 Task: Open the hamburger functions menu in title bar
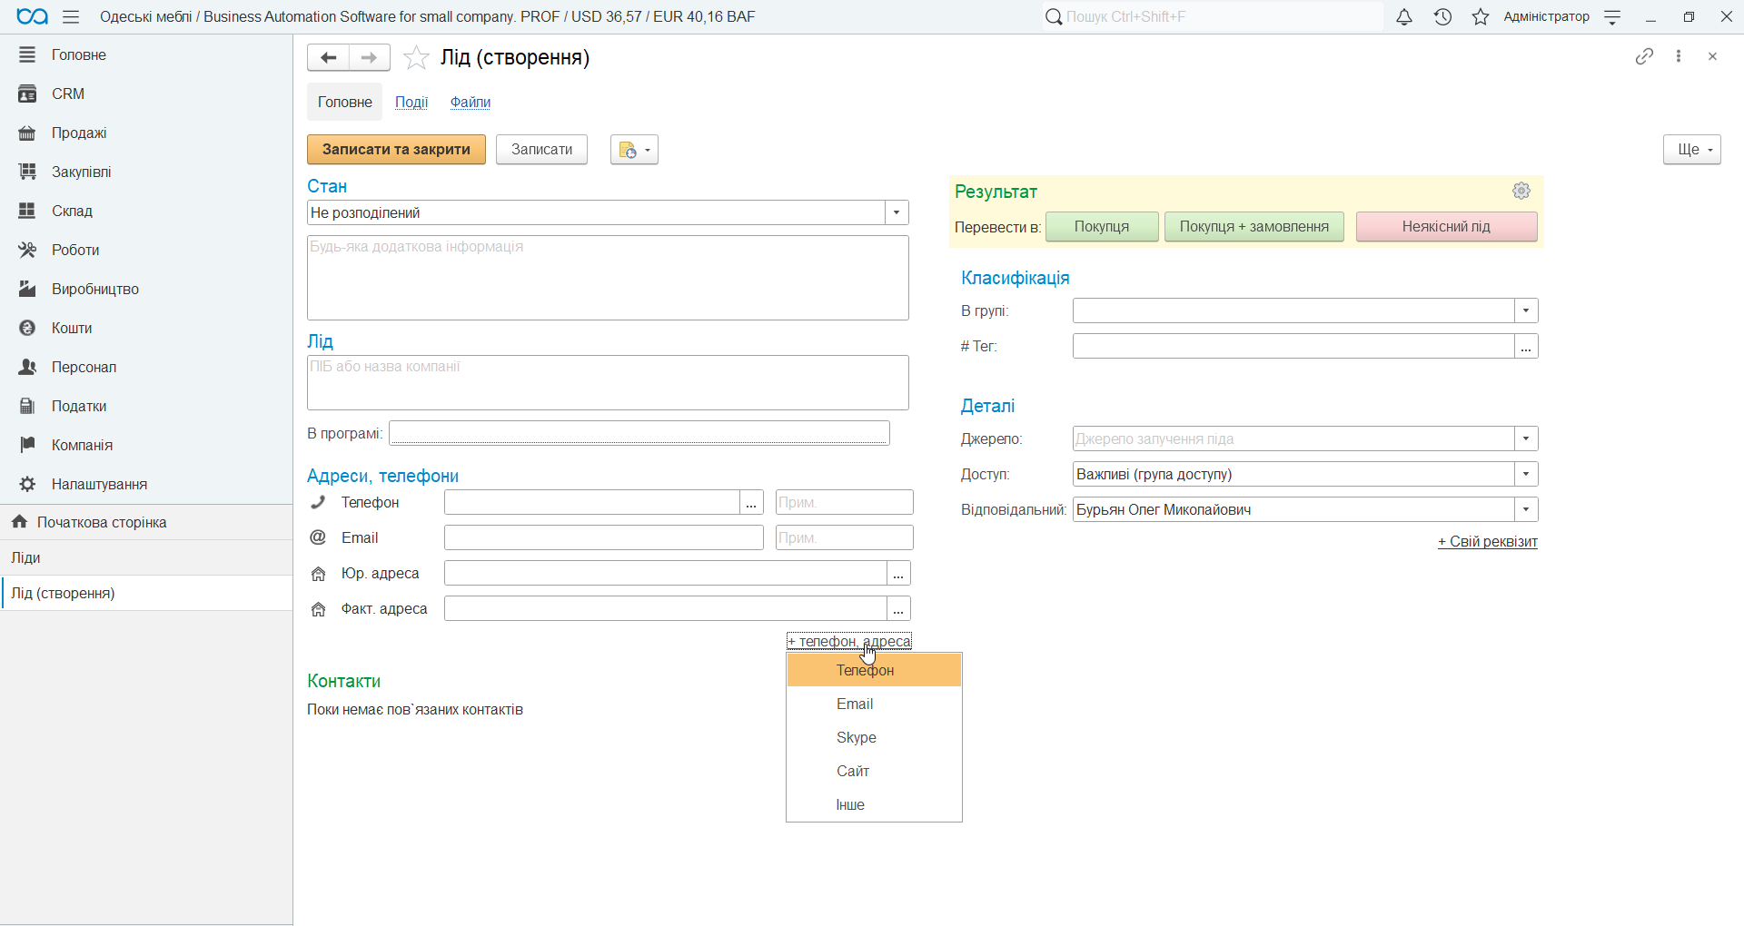coord(71,16)
